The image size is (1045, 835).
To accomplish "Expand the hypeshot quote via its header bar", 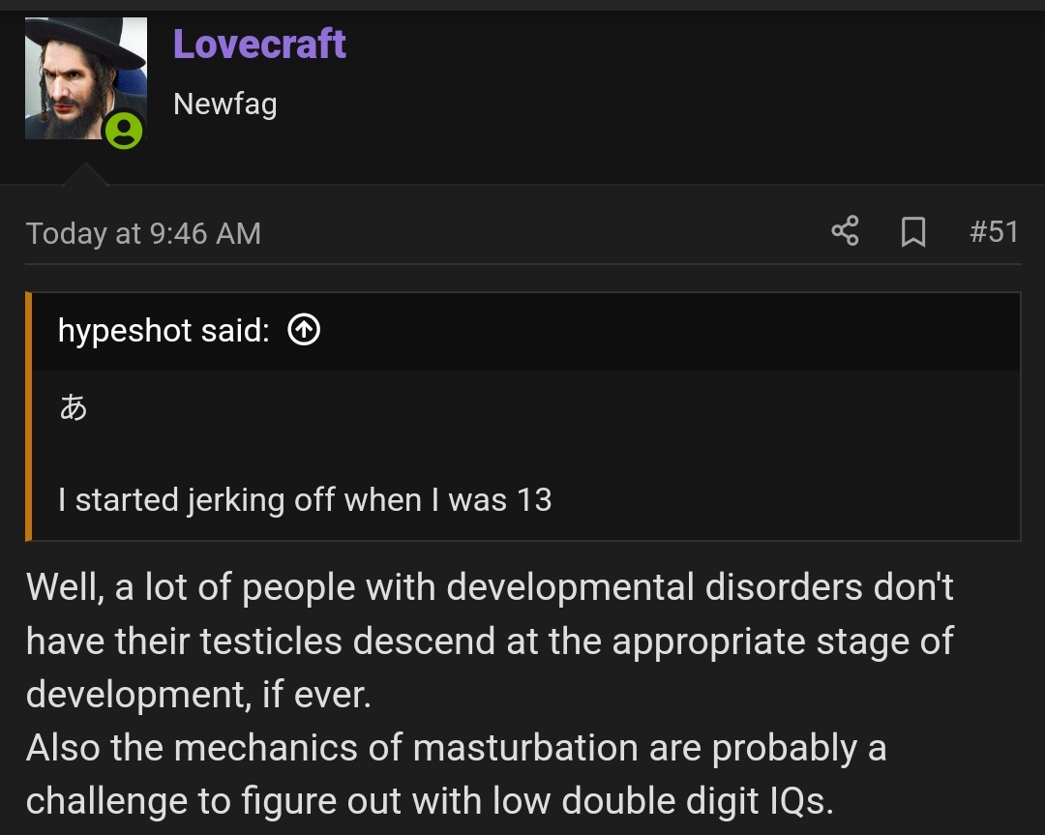I will pos(658,331).
